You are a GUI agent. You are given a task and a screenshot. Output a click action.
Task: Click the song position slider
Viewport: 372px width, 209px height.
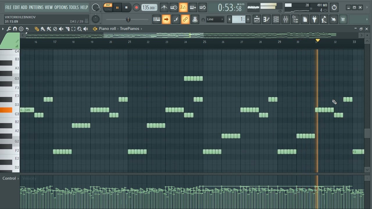(128, 19)
